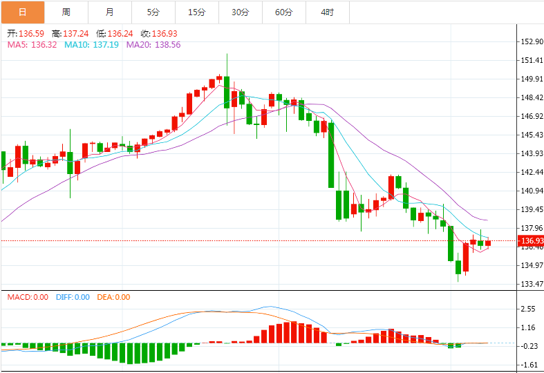Open the 5分 interval tab
The height and width of the screenshot is (373, 544).
click(x=153, y=12)
